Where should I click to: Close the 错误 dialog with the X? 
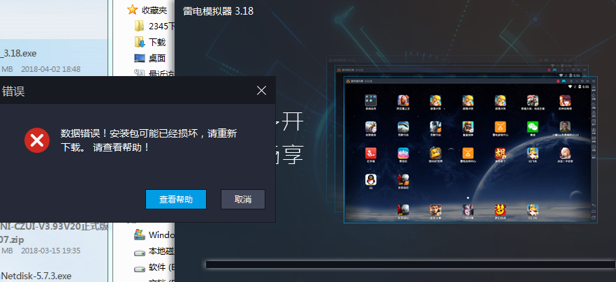(x=261, y=91)
